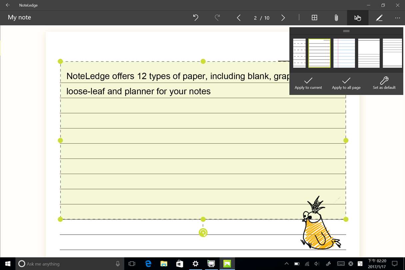The width and height of the screenshot is (405, 270).
Task: Click Set as default
Action: pyautogui.click(x=384, y=83)
